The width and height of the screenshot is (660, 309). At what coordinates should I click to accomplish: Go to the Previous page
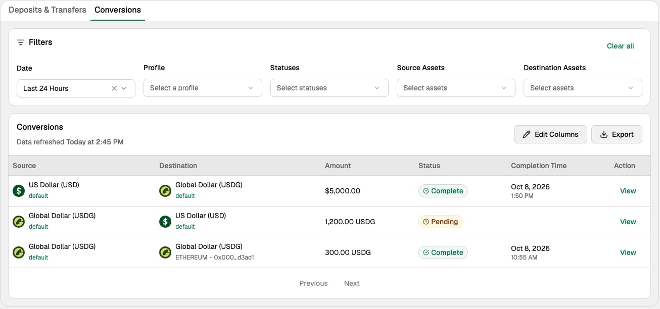pyautogui.click(x=313, y=283)
